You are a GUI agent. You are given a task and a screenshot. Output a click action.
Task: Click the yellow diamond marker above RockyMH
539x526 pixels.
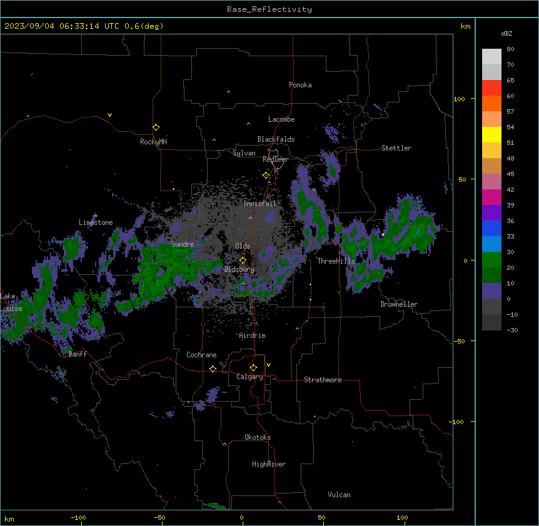click(x=156, y=127)
